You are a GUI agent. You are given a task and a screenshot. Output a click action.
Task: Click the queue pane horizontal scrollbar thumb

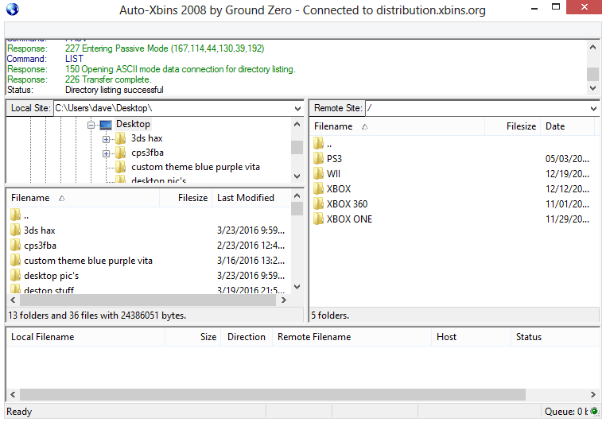pos(273,394)
